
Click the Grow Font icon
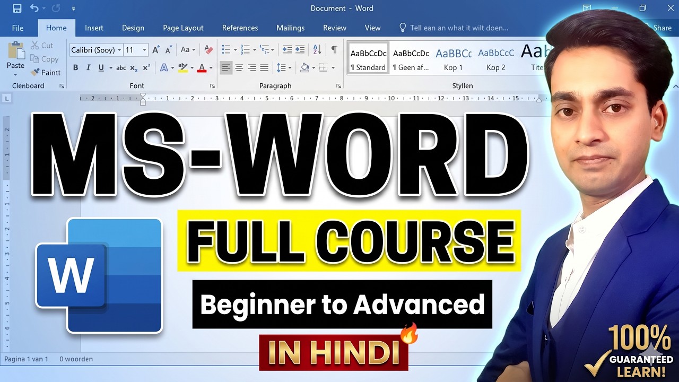(156, 50)
